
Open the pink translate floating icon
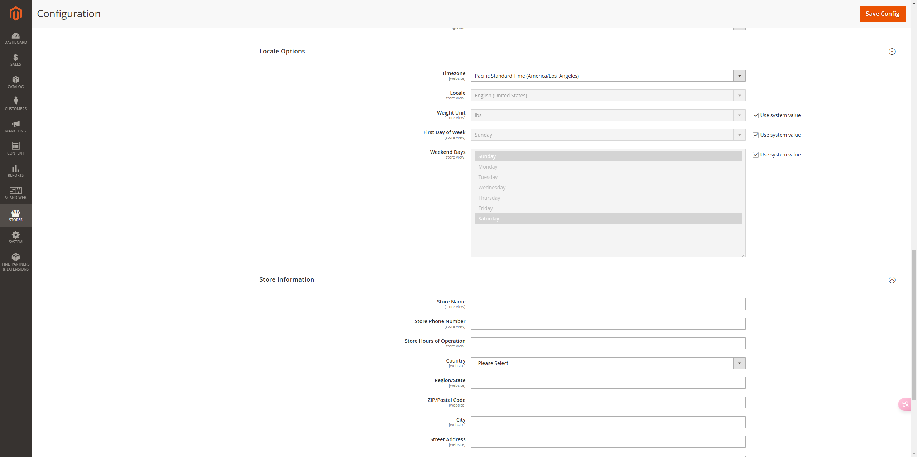tap(905, 404)
